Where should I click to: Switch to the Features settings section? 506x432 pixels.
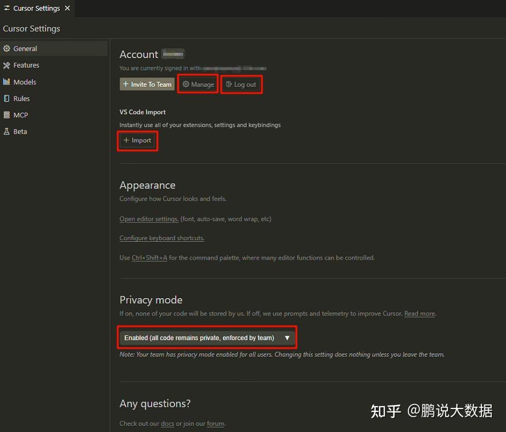click(x=26, y=65)
